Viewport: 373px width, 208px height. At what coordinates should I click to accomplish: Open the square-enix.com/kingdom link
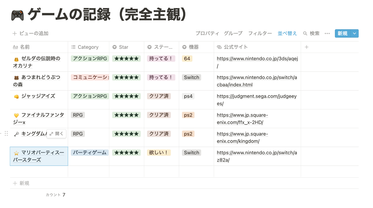pos(242,138)
